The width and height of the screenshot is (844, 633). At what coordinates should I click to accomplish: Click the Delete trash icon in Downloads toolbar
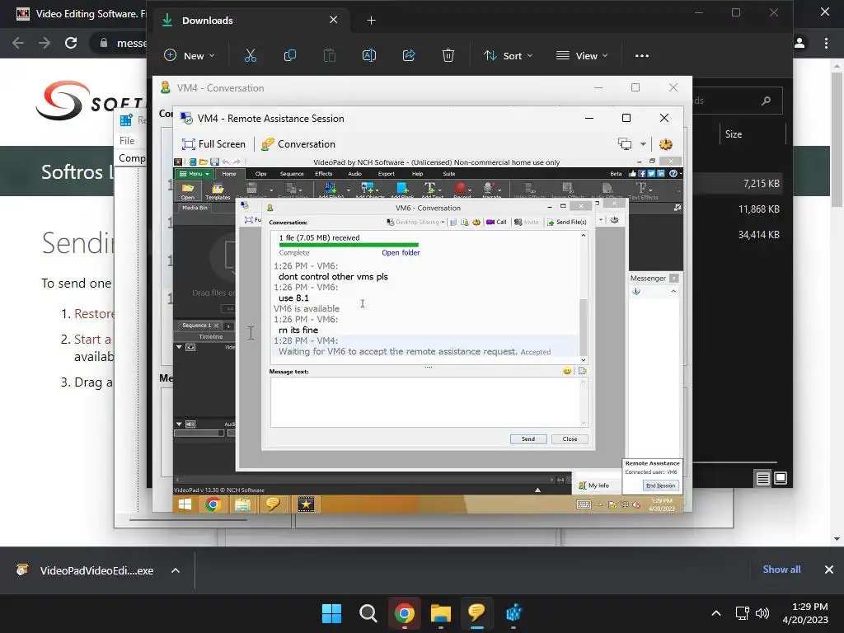448,55
